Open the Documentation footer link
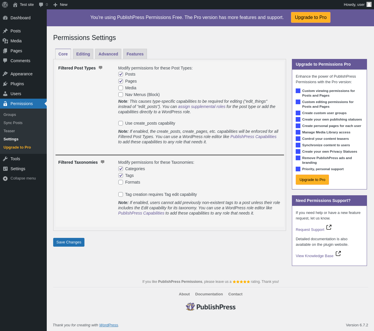Image resolution: width=374 pixels, height=331 pixels. [209, 294]
